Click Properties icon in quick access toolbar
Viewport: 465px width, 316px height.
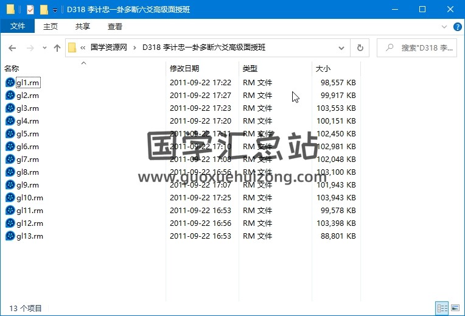pos(30,9)
